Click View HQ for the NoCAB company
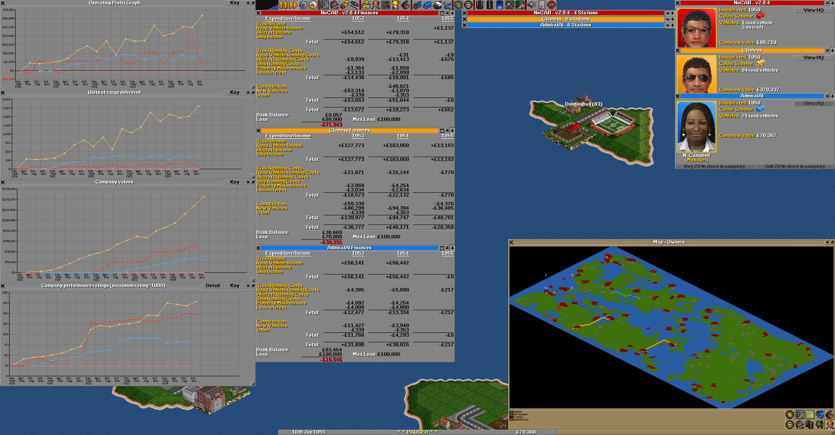This screenshot has width=835, height=435. click(x=813, y=10)
